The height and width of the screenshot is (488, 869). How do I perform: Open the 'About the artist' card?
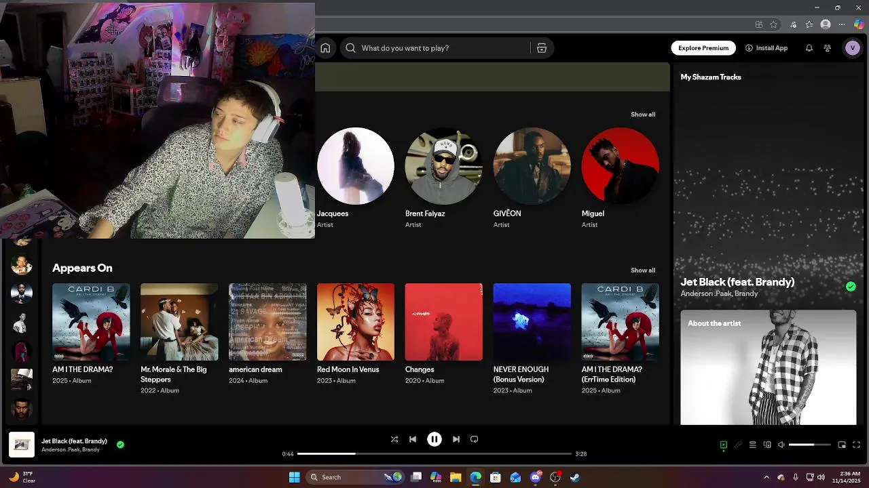(x=769, y=367)
